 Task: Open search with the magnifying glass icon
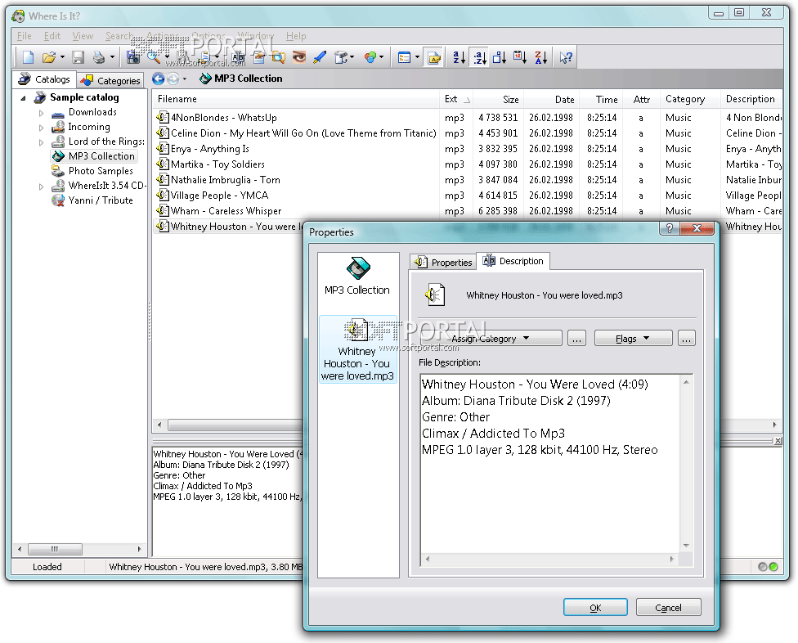153,57
